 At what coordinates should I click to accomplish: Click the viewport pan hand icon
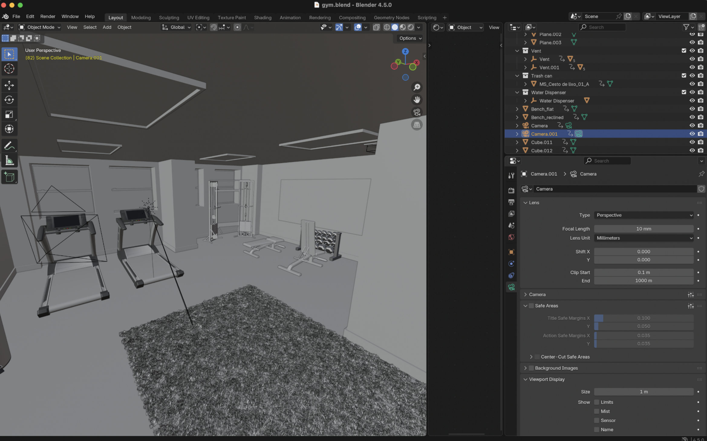[x=417, y=100]
